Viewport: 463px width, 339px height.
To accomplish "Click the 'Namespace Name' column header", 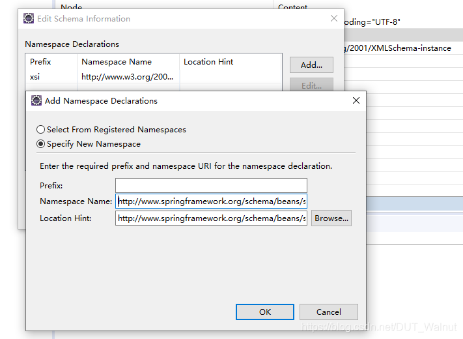I will click(117, 62).
